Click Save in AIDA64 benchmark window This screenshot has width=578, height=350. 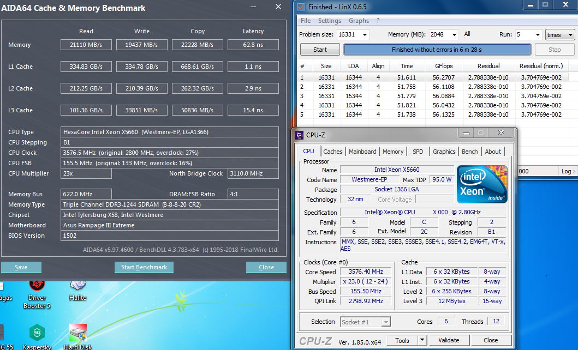pyautogui.click(x=21, y=267)
